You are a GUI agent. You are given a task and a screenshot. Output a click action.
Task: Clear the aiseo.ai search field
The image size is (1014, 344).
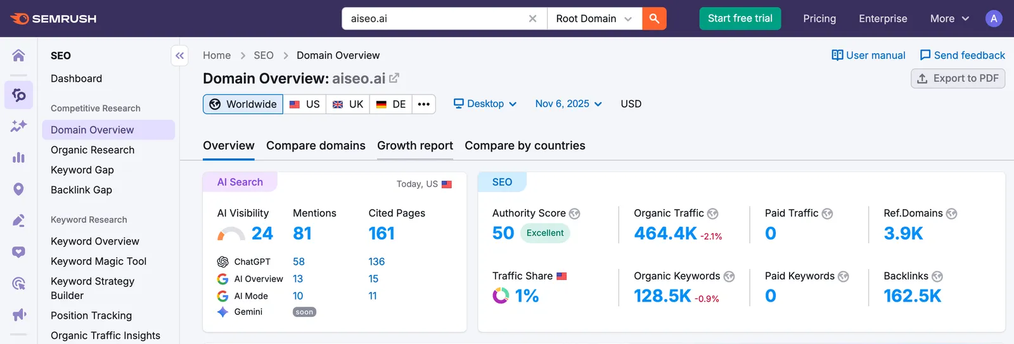click(532, 18)
